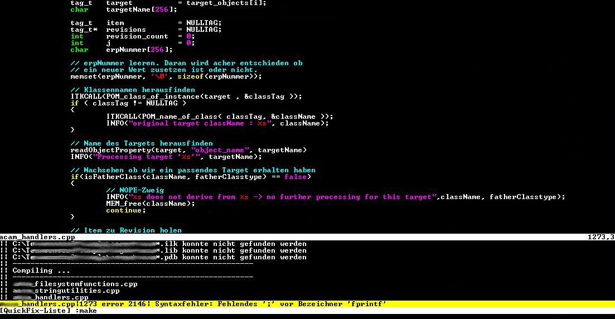This screenshot has height=319, width=615.
Task: Click the '// Nachsehen ob wir ein passendes' comment
Action: 193,170
